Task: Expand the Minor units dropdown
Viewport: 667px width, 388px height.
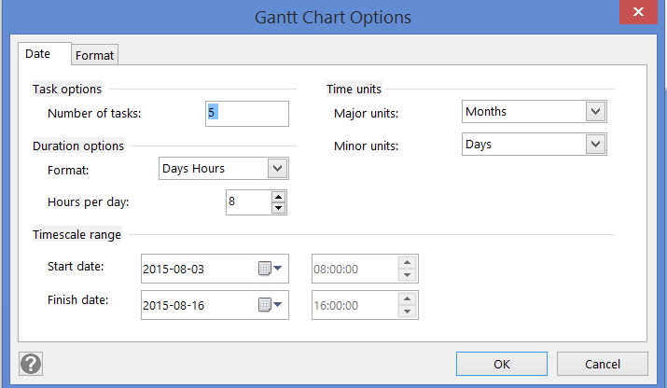Action: pos(595,145)
